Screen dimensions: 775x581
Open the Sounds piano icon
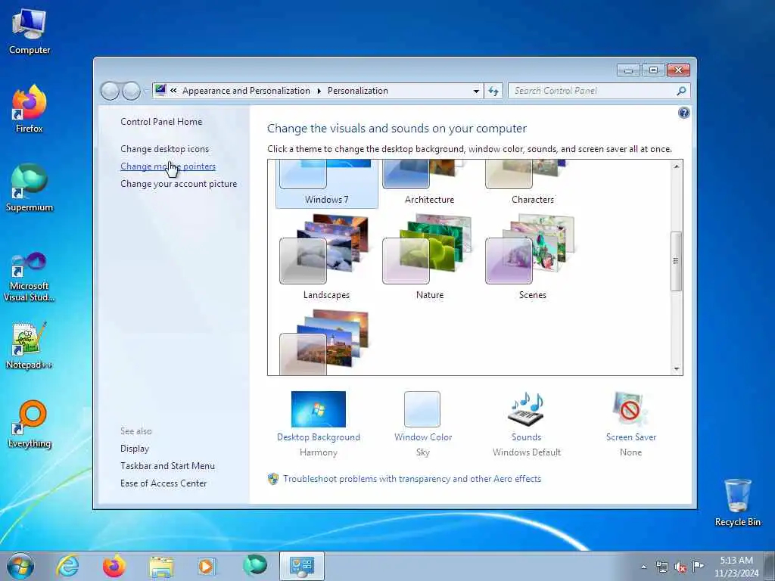(x=527, y=409)
